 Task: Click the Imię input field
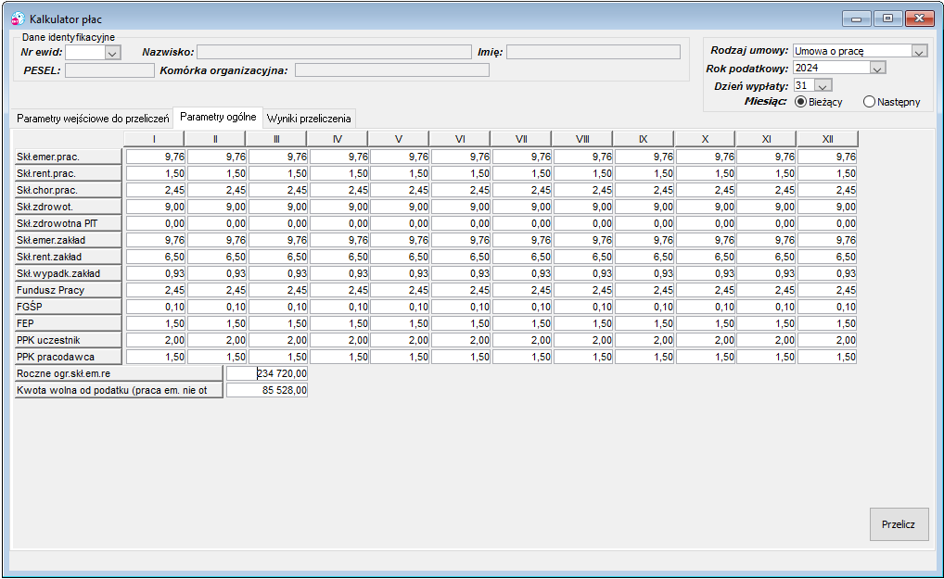(x=593, y=52)
